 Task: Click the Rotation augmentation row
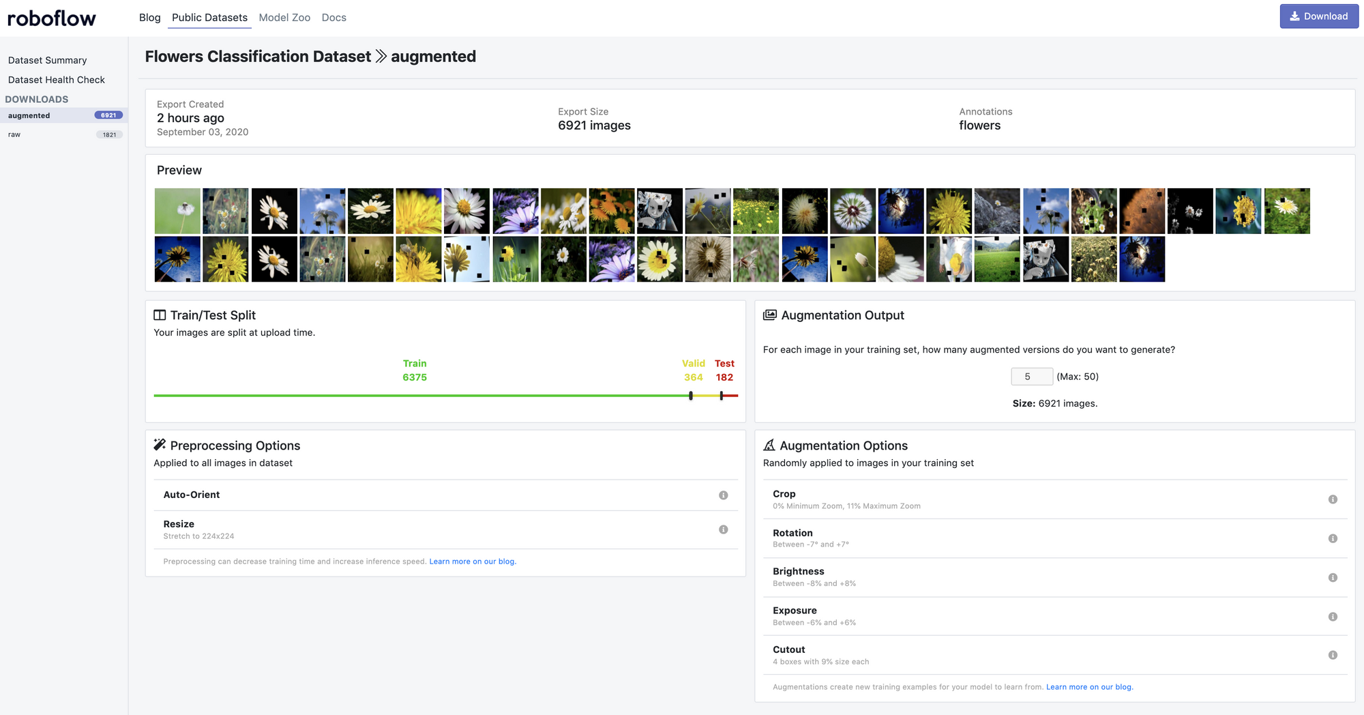[1055, 538]
